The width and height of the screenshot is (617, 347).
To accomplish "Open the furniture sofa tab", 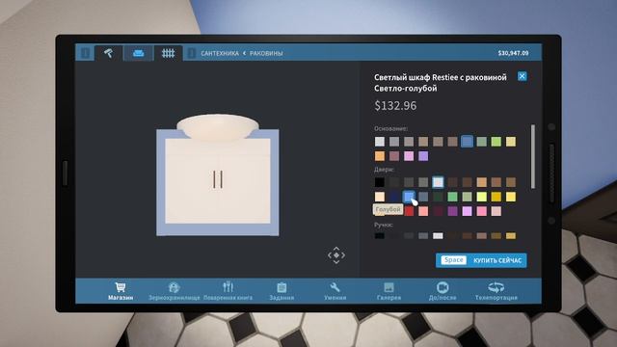I will [138, 53].
